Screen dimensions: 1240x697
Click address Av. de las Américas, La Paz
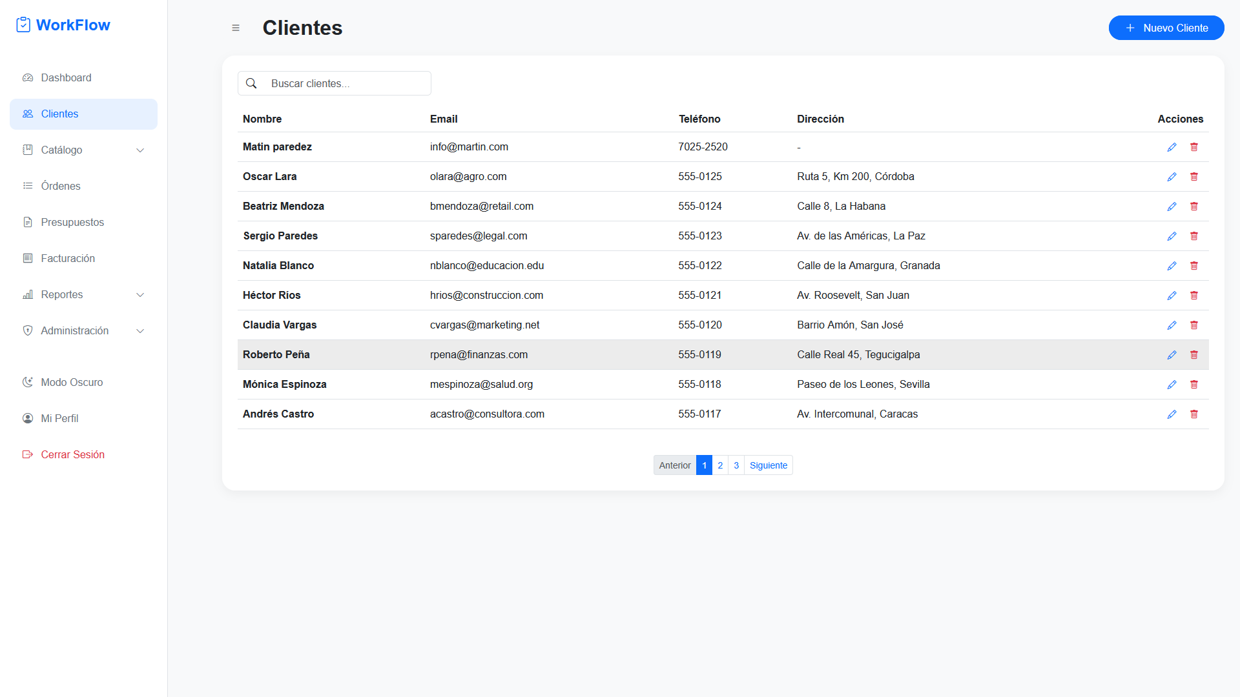pyautogui.click(x=861, y=236)
